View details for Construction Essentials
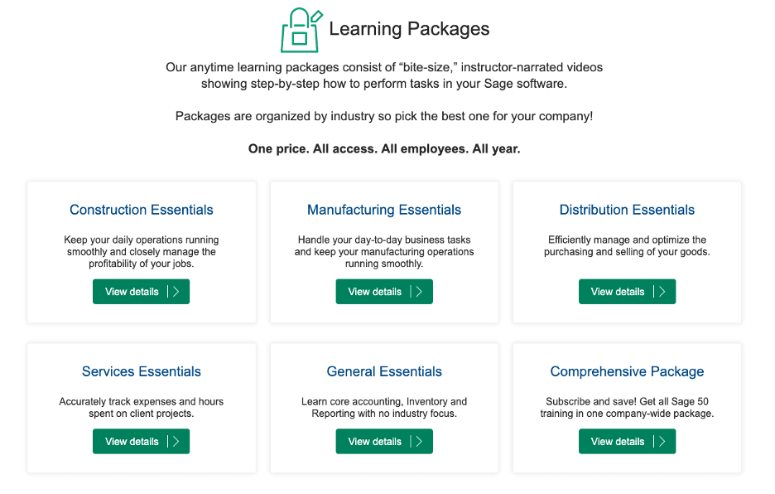The width and height of the screenshot is (775, 494). click(x=141, y=292)
